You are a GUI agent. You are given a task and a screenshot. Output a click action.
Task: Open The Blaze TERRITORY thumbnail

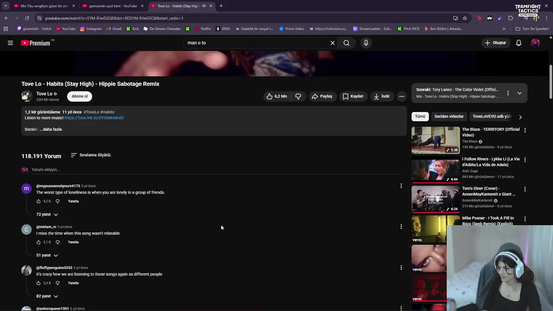pyautogui.click(x=435, y=140)
